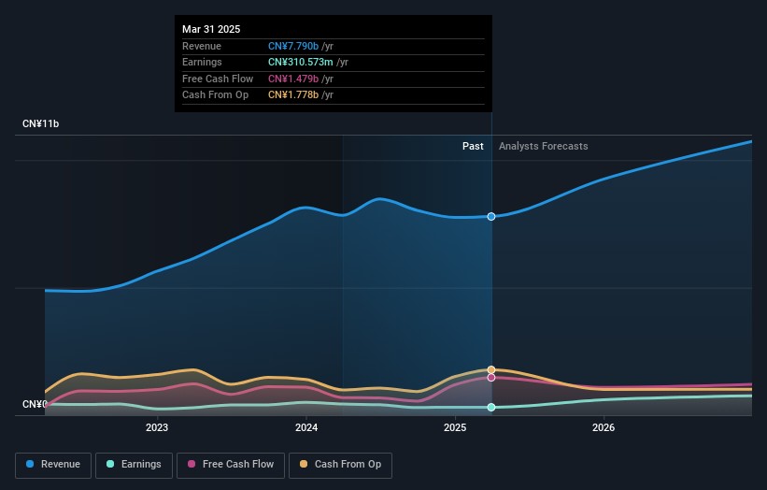Toggle Cash From Op legend item

point(340,464)
